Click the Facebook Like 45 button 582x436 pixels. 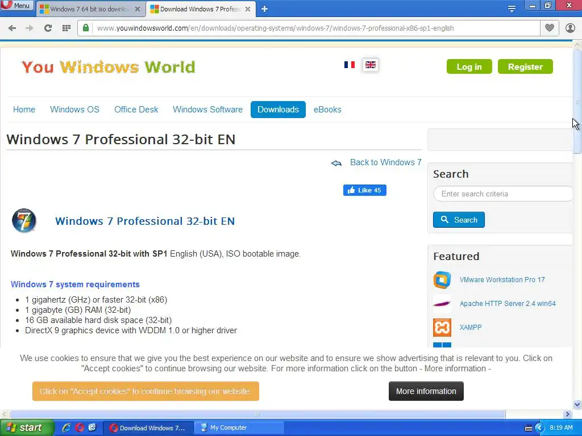365,190
